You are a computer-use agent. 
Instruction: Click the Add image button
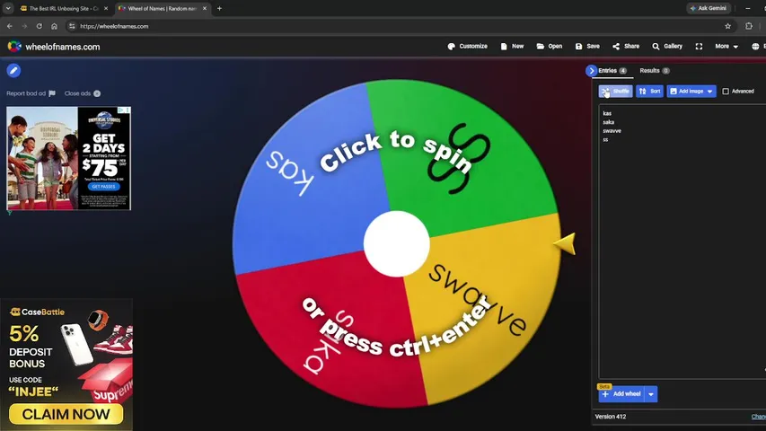[686, 92]
